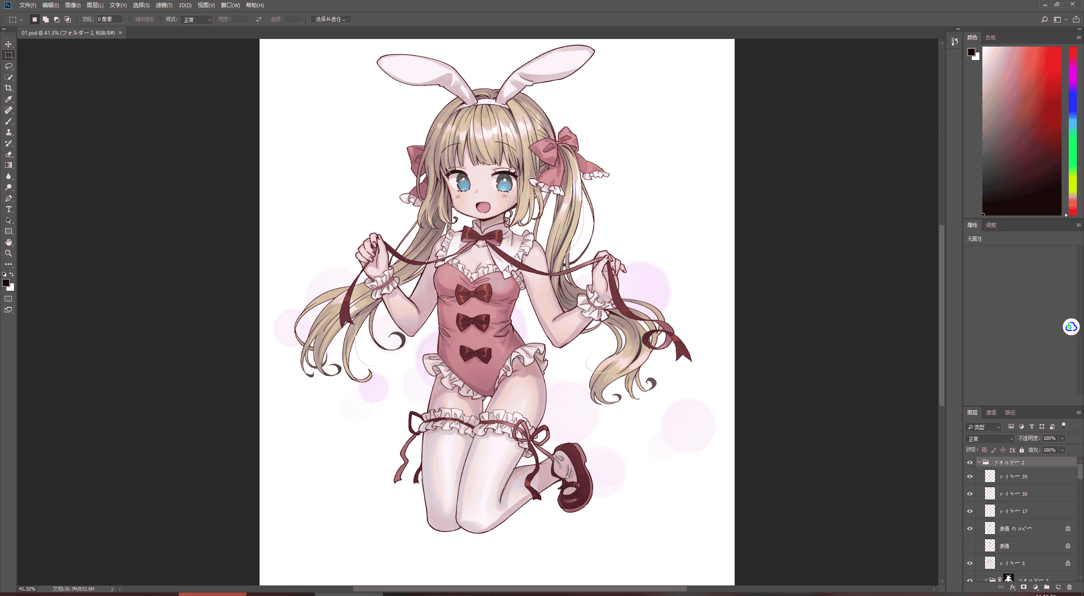Toggle Quick Mask mode icon
This screenshot has height=596, width=1084.
tap(8, 299)
